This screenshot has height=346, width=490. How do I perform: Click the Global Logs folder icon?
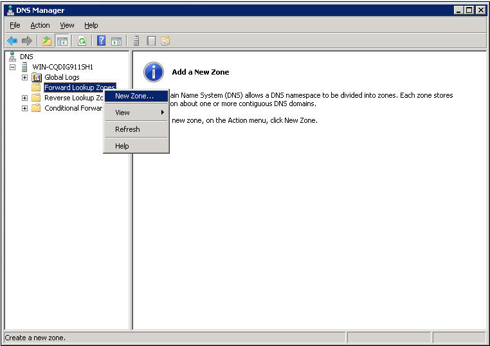click(37, 77)
